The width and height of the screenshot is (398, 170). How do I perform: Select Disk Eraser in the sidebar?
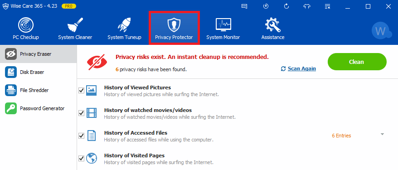click(x=39, y=72)
